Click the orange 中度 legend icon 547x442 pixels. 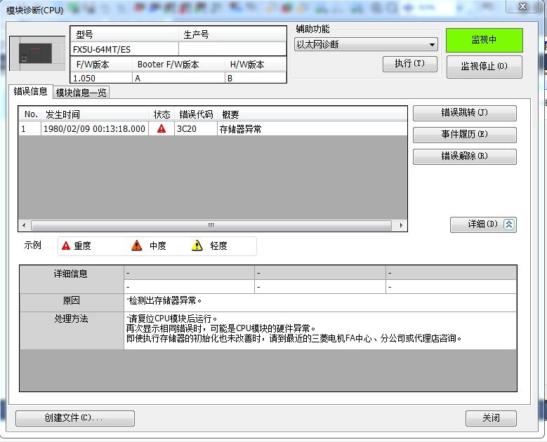pyautogui.click(x=136, y=246)
